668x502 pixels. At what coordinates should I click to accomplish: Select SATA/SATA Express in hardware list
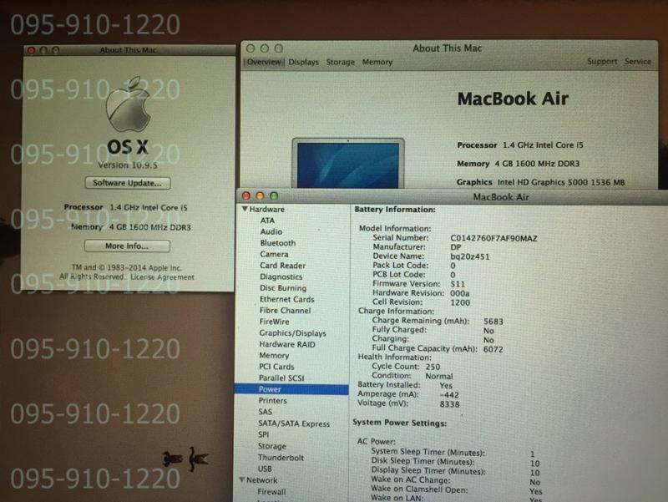coord(294,423)
